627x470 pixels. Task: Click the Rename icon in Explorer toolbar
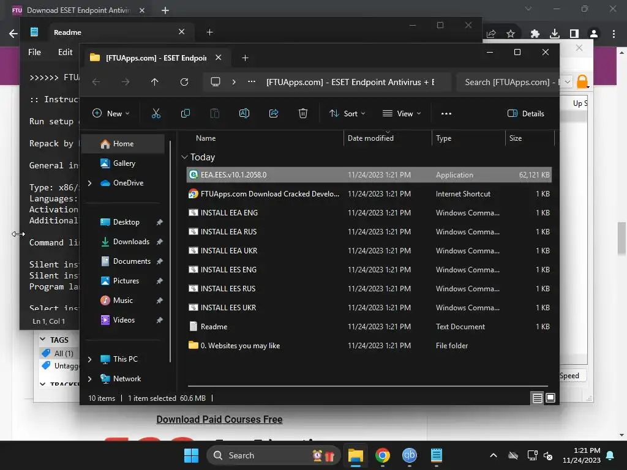(244, 113)
